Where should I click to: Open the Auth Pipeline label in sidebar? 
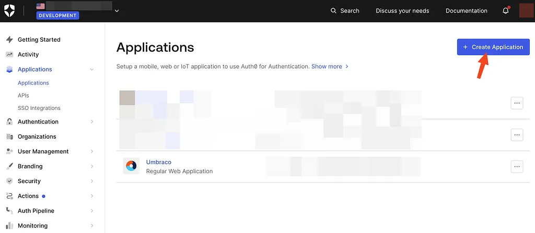click(x=36, y=211)
